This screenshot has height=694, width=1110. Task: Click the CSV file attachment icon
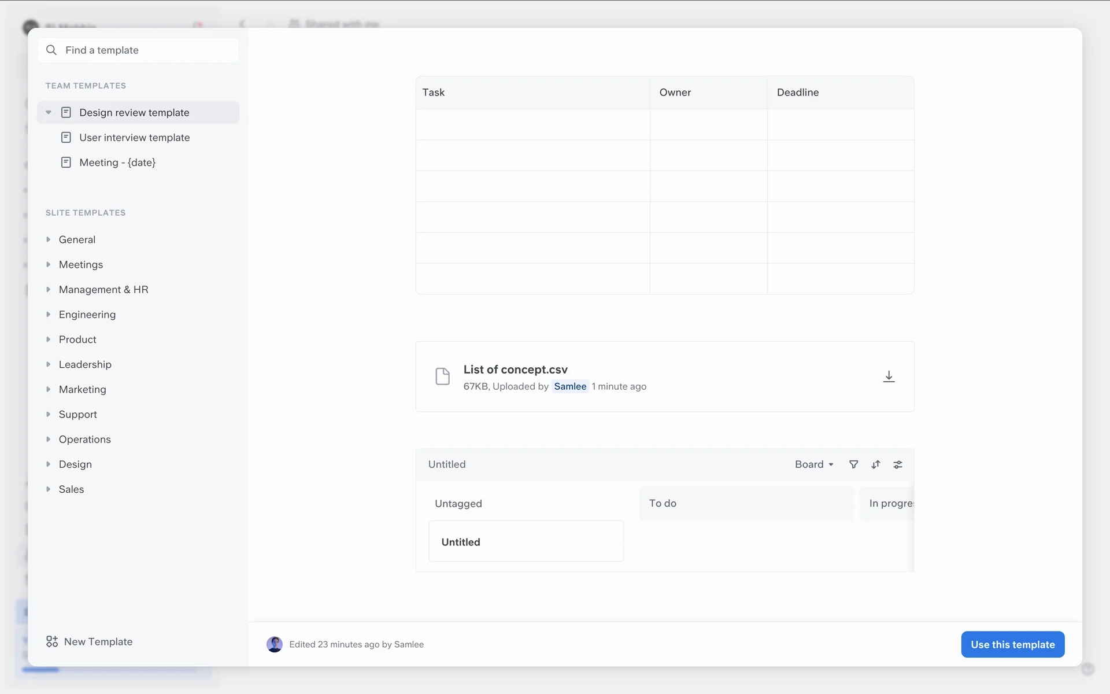coord(442,376)
